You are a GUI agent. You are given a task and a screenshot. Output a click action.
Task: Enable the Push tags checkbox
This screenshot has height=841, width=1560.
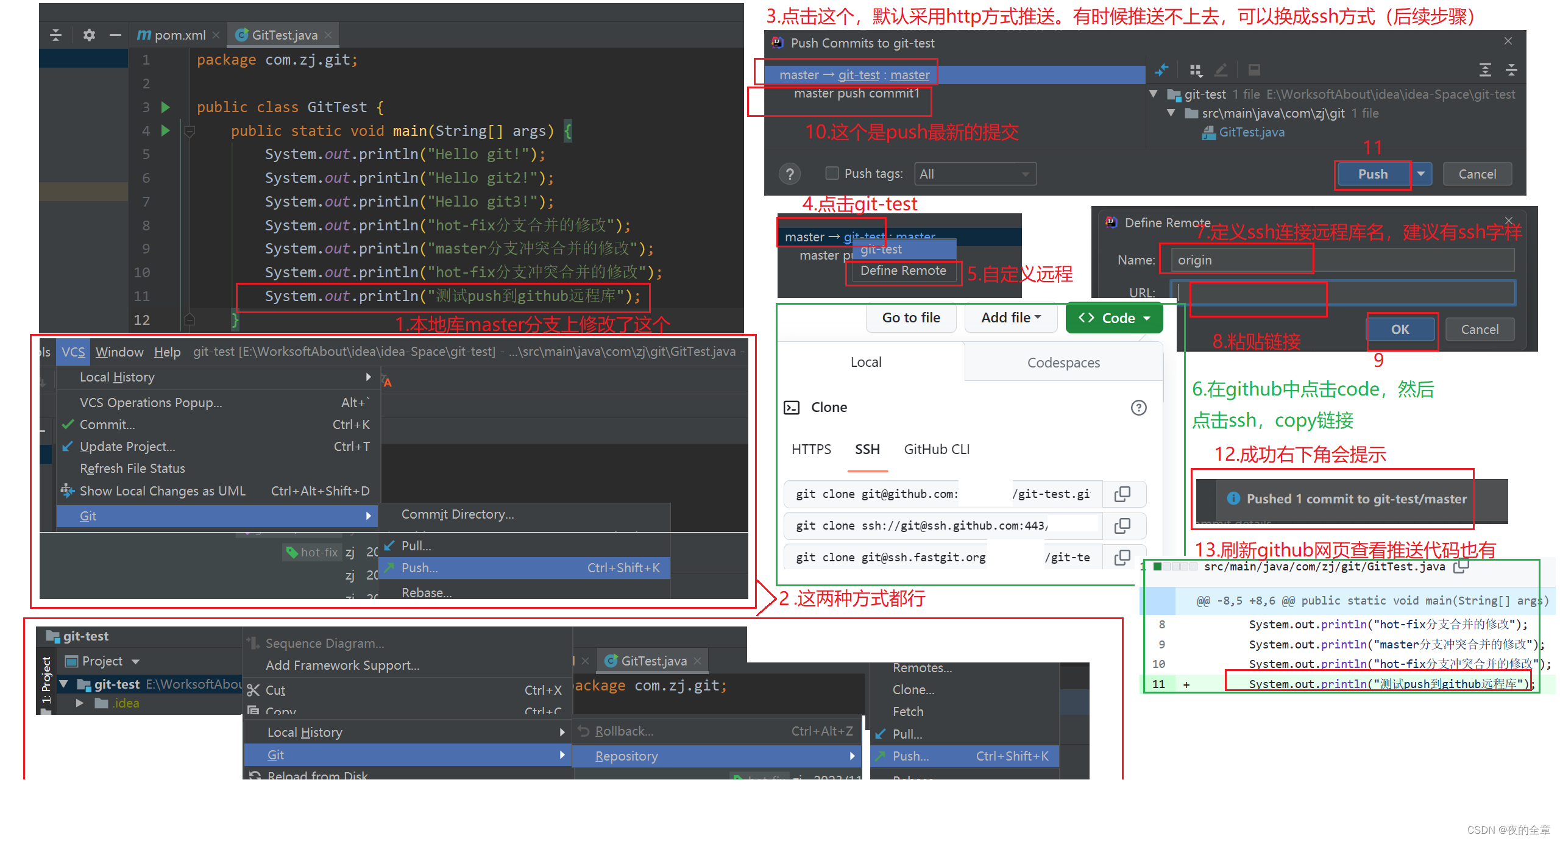pos(832,174)
